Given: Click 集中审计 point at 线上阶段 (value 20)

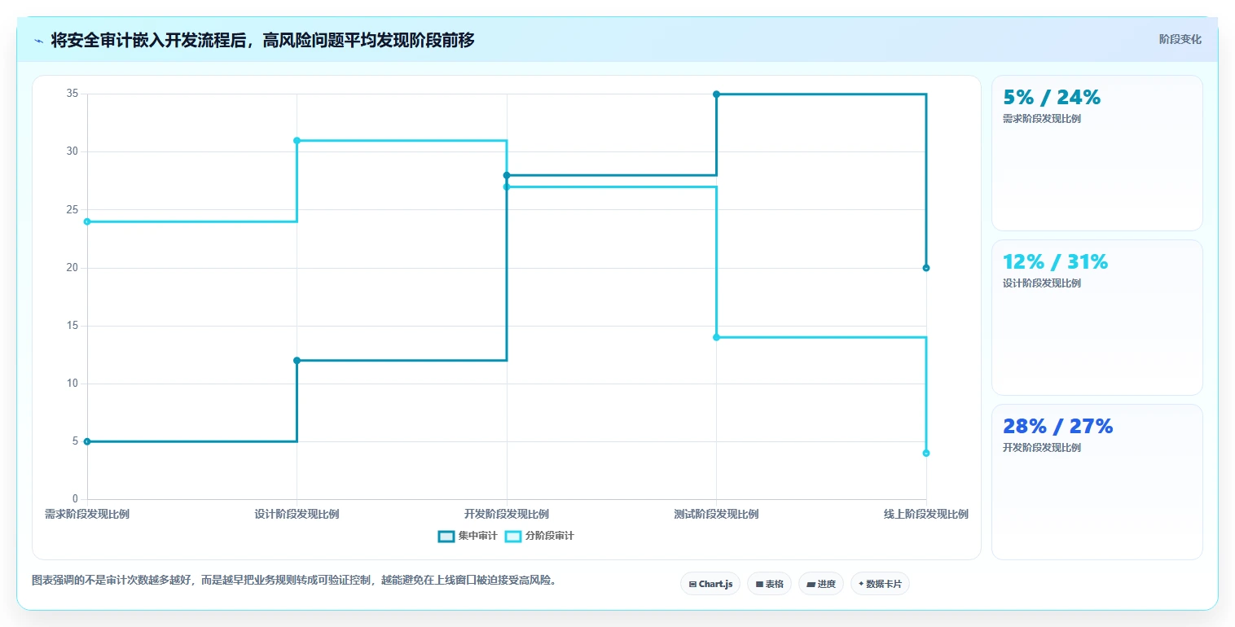Looking at the screenshot, I should [x=926, y=268].
